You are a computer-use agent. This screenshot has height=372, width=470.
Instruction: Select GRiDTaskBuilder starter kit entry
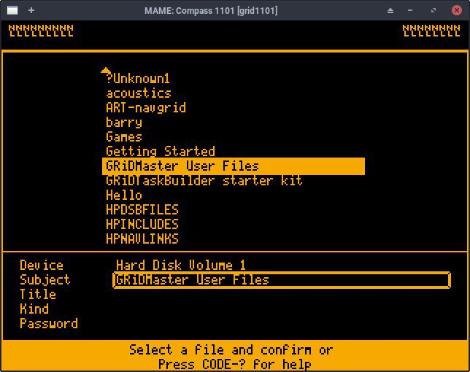[x=204, y=181]
